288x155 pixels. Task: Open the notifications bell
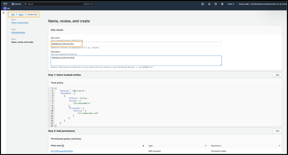(x=209, y=4)
